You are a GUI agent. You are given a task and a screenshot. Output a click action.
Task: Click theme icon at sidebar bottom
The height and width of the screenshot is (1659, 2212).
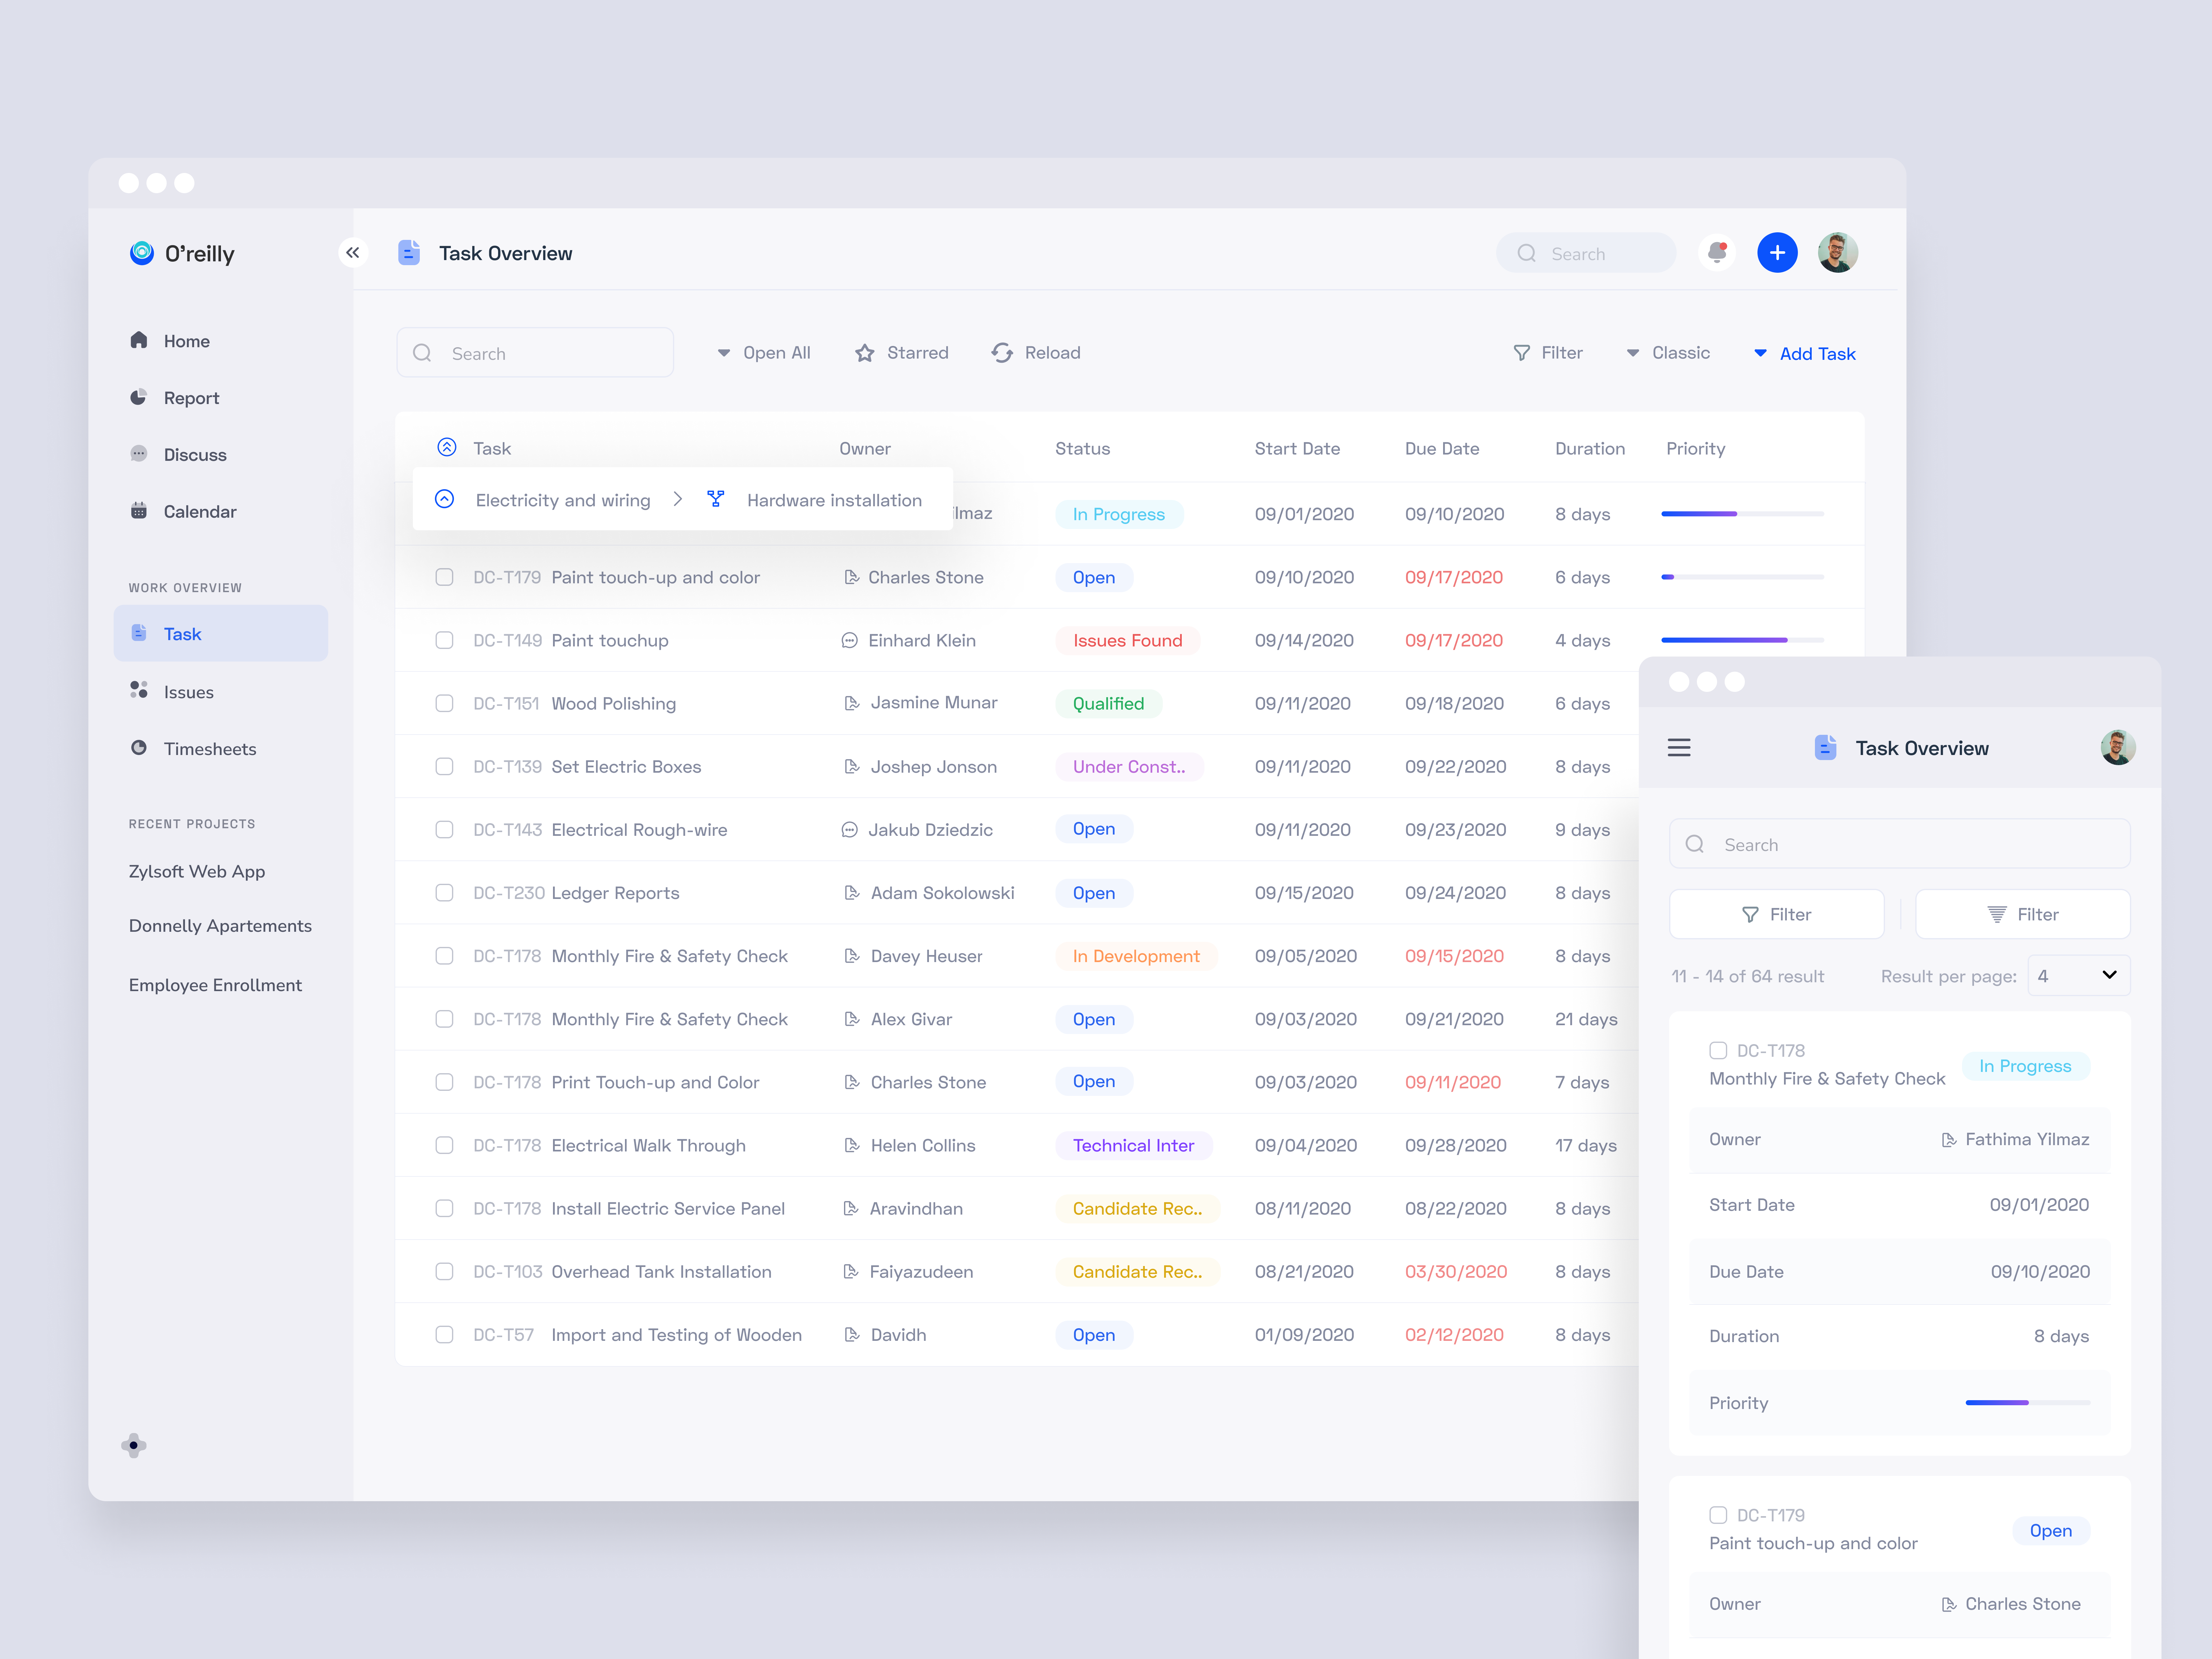(134, 1445)
